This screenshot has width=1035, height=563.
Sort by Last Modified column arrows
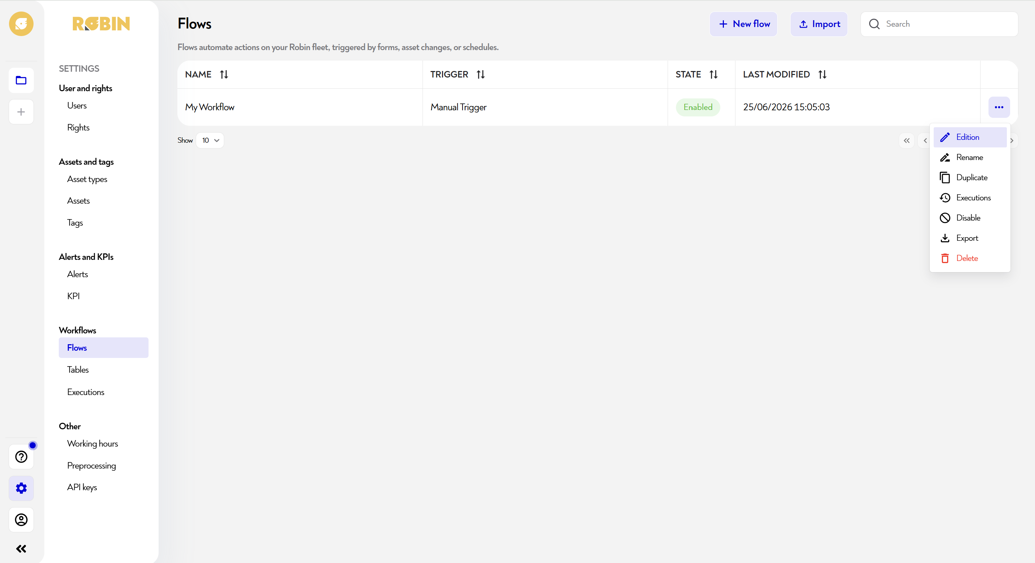[x=822, y=74]
